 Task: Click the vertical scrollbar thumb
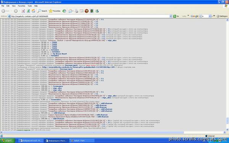point(227,121)
